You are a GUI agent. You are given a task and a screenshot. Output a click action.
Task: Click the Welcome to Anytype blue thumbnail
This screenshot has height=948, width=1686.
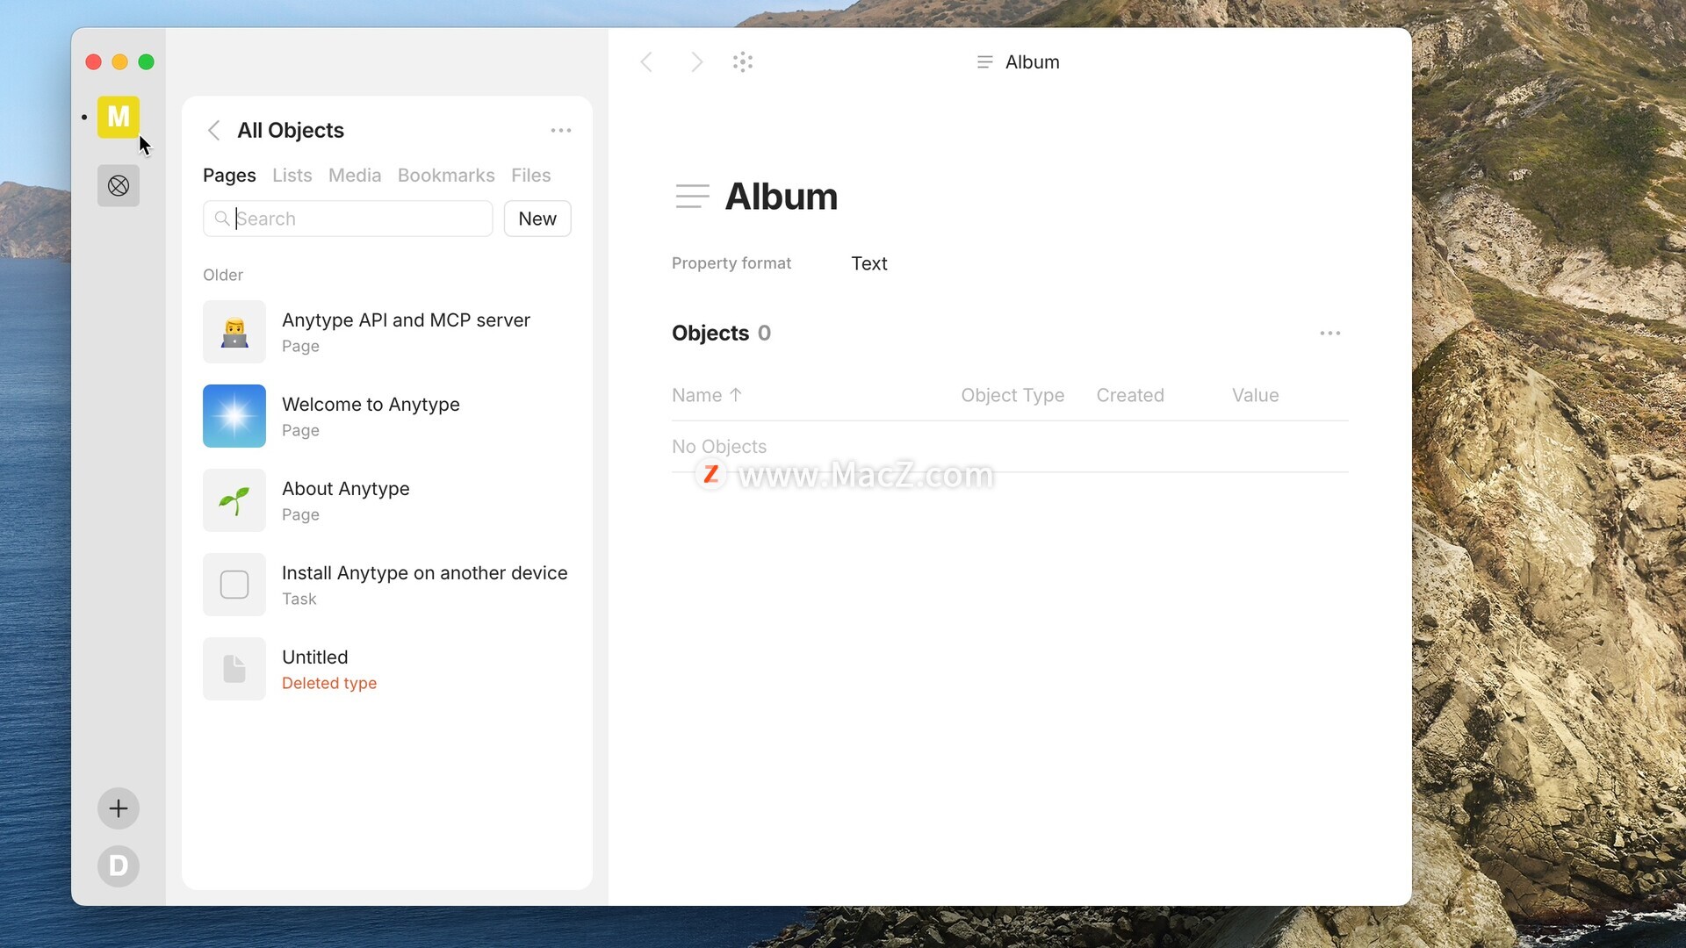click(234, 416)
